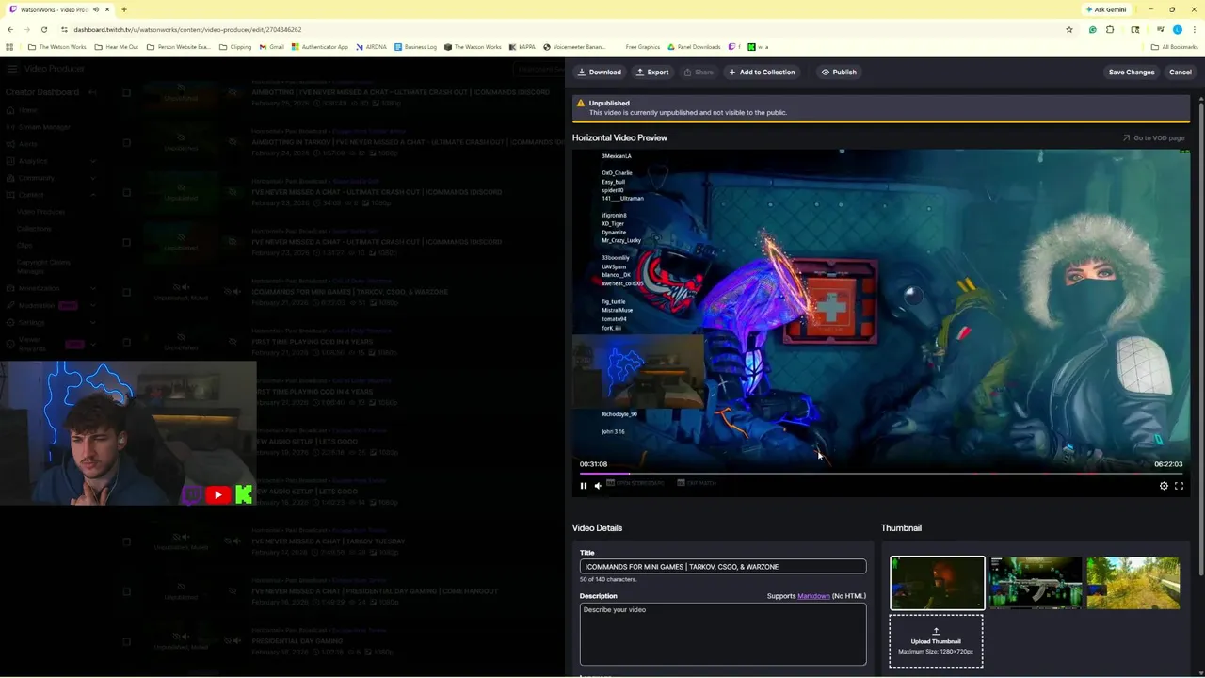Open the Chrome profile avatar
This screenshot has height=678, width=1205.
tap(1177, 29)
